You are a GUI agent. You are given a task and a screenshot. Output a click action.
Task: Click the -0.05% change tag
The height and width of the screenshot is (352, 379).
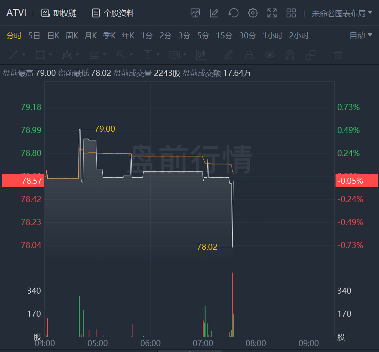click(356, 181)
